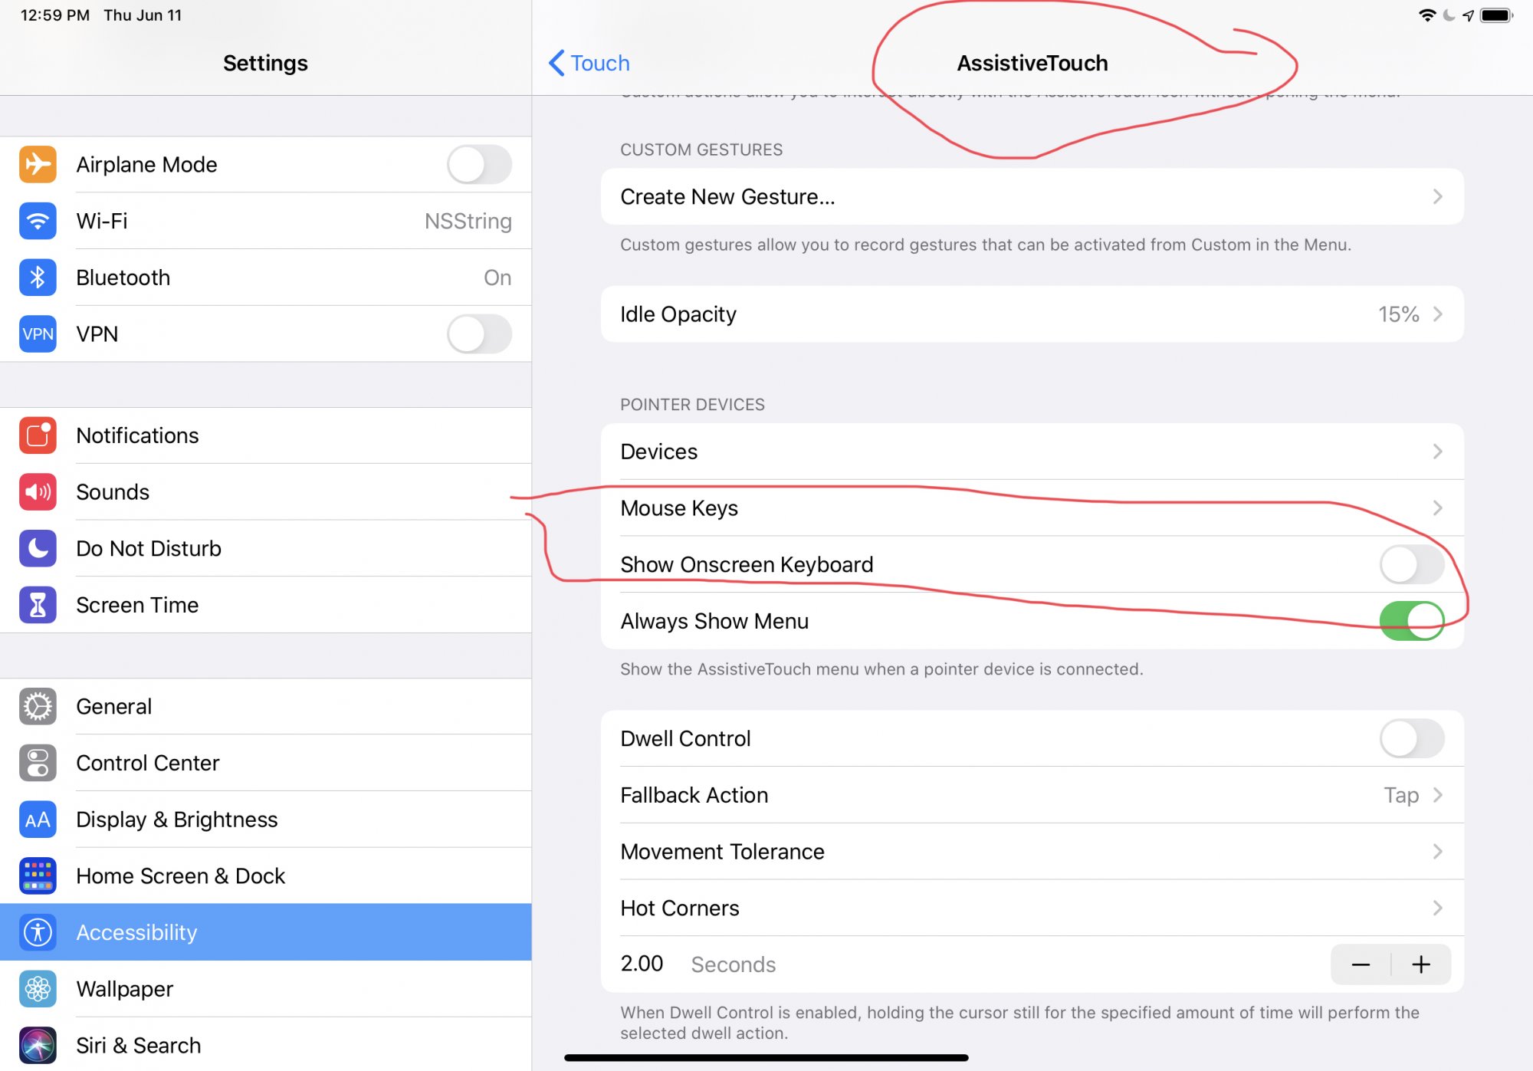1533x1071 pixels.
Task: Disable the Always Show Menu switch
Action: coord(1411,621)
